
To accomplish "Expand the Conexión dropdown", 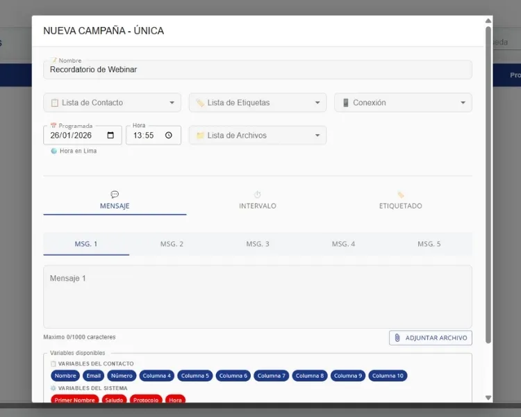I will pyautogui.click(x=403, y=103).
